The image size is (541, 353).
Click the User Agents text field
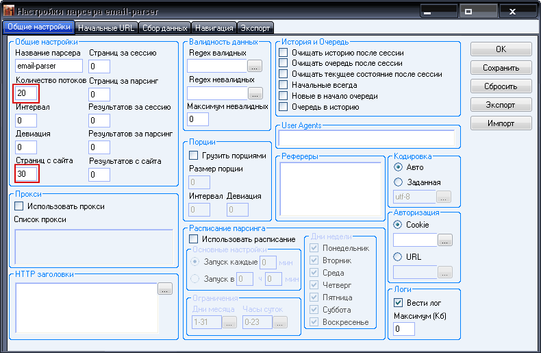366,138
